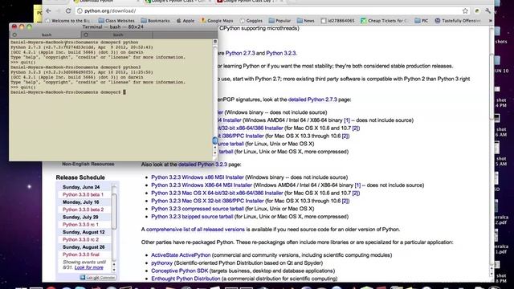Click the python.org/download address bar
Screen dimensions: 514x289
tap(269, 10)
